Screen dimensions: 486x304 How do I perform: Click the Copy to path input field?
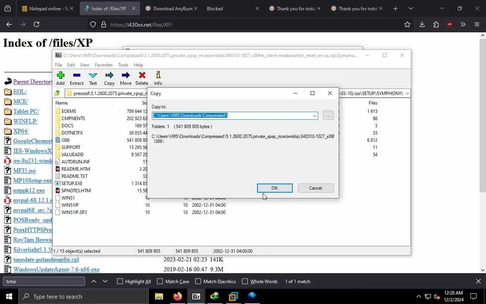232,116
